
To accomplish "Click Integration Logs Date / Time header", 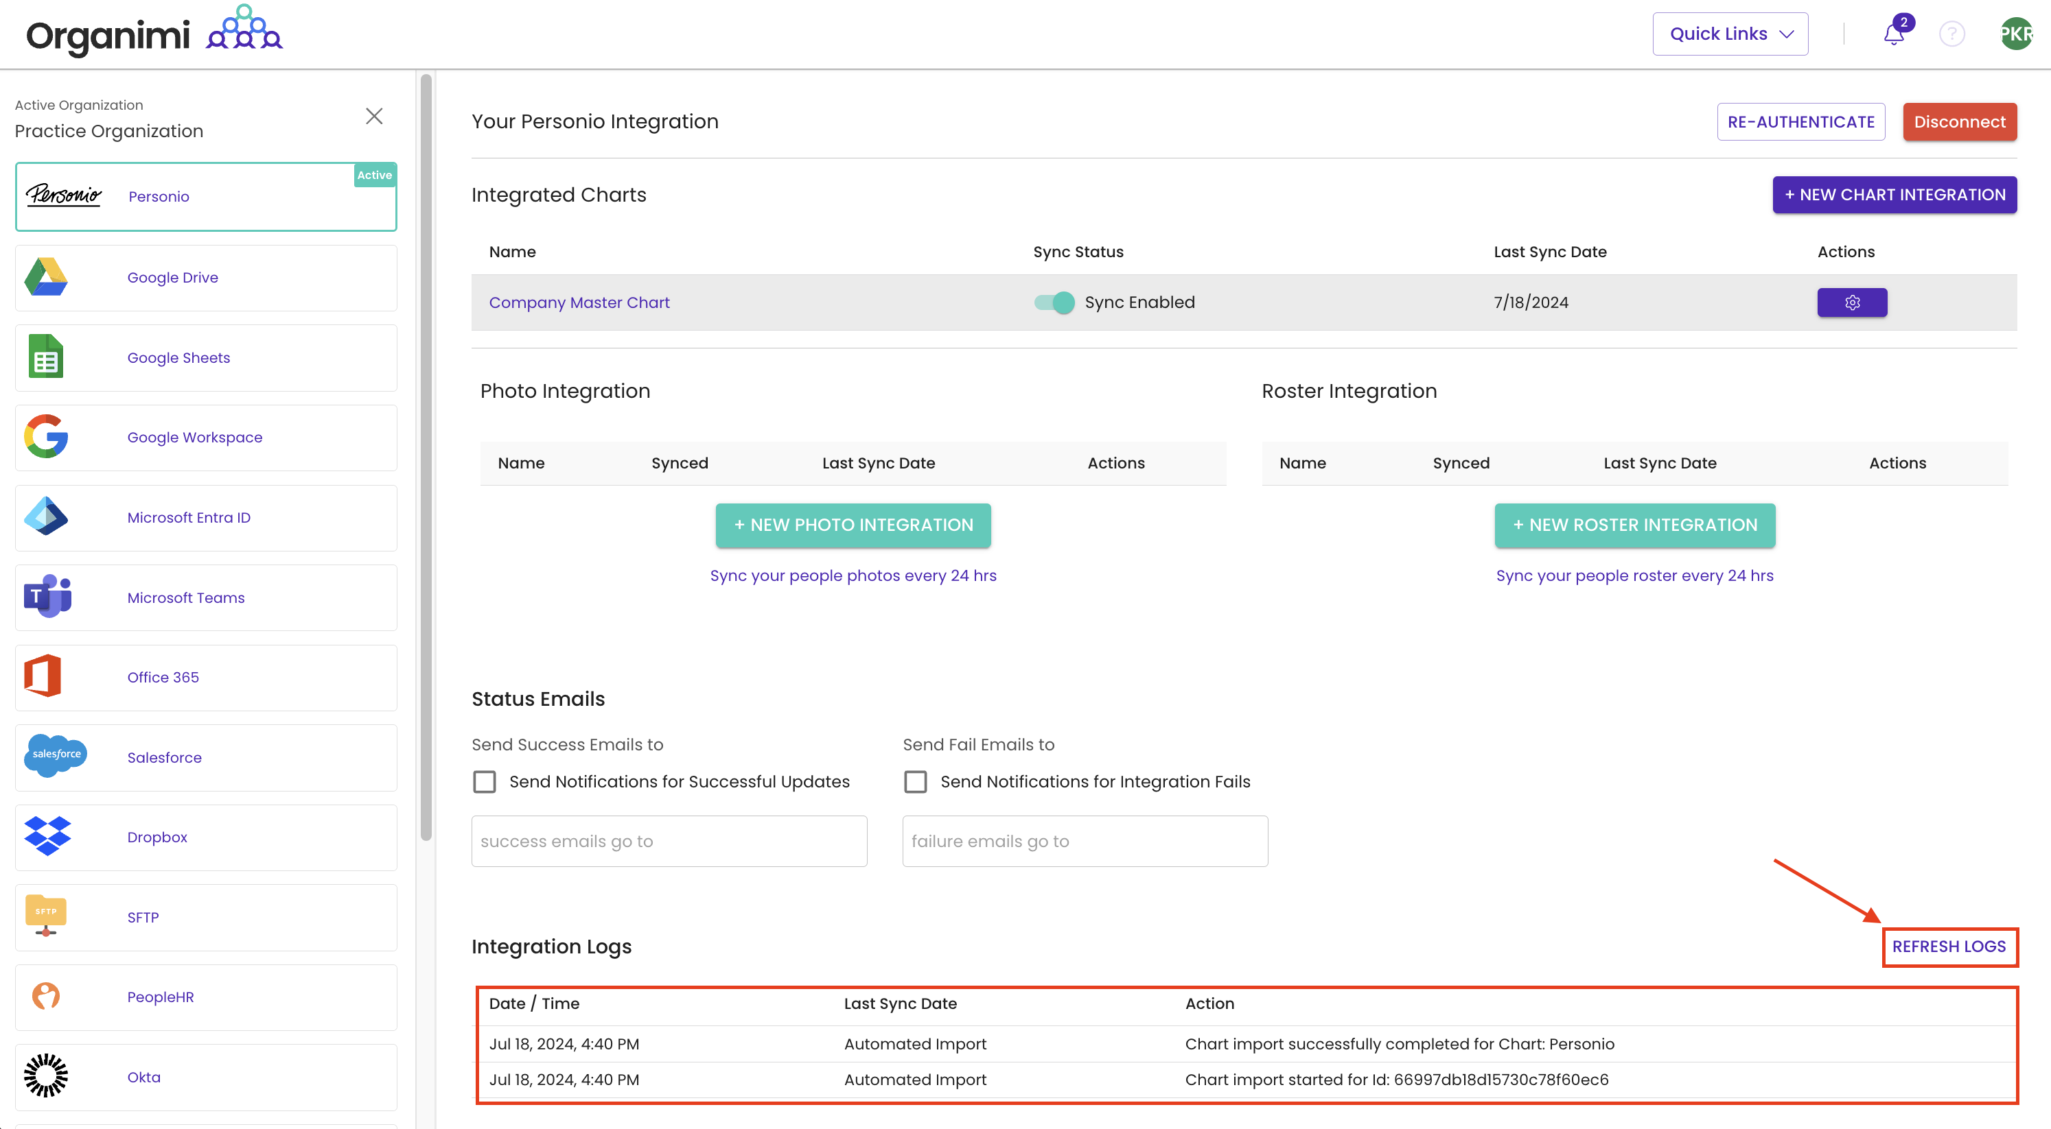I will (533, 1003).
